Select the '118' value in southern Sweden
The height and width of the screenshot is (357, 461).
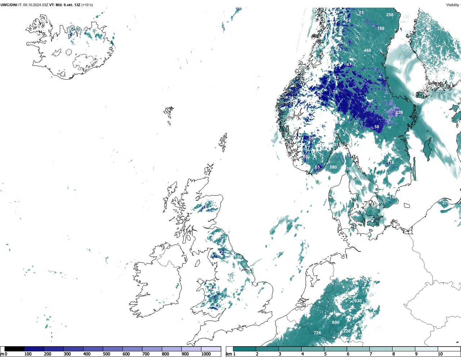pos(390,163)
